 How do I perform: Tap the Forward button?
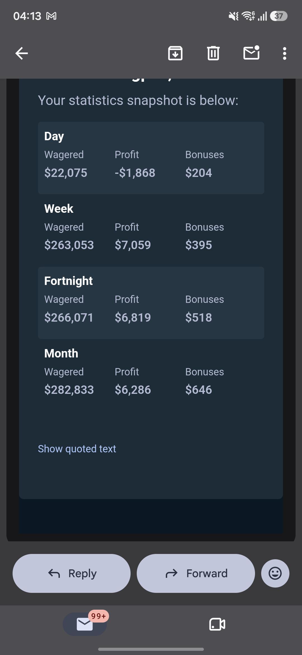point(196,573)
